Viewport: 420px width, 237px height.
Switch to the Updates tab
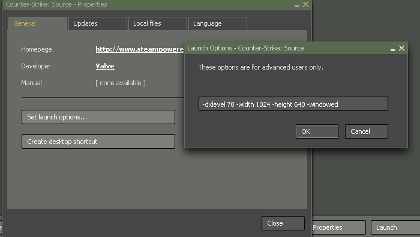(97, 23)
